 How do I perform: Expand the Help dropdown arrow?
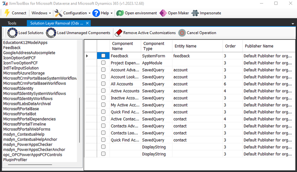coord(112,13)
